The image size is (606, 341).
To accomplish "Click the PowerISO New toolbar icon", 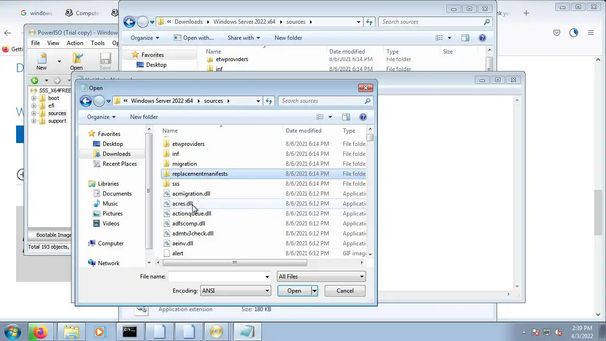I will (x=42, y=61).
